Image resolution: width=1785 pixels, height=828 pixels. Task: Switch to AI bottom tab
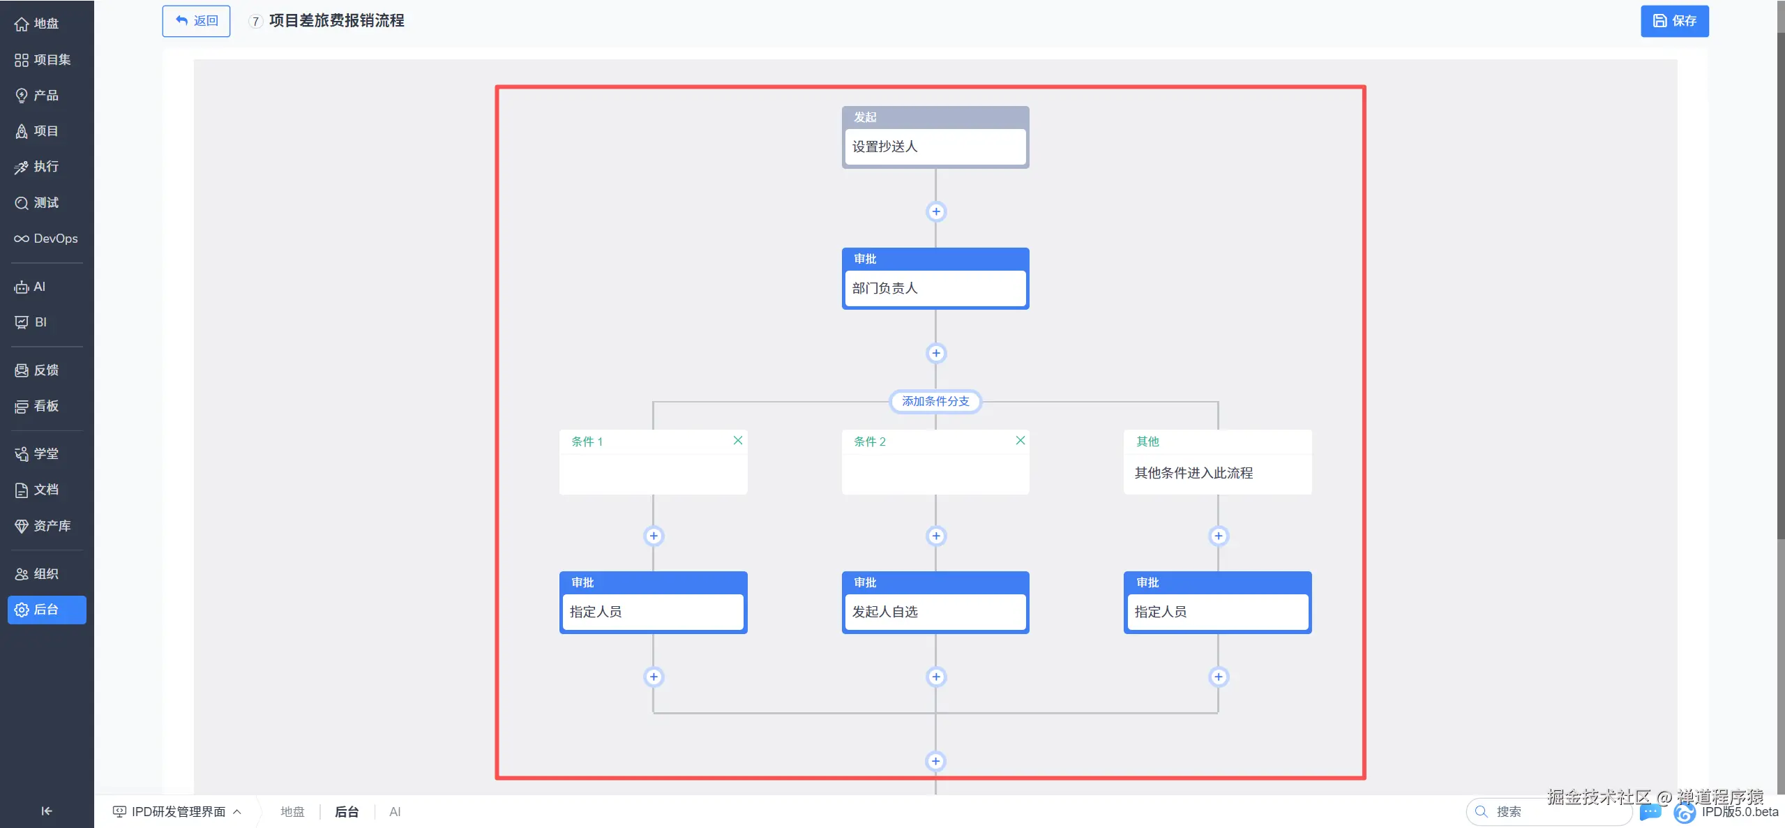[x=395, y=811]
